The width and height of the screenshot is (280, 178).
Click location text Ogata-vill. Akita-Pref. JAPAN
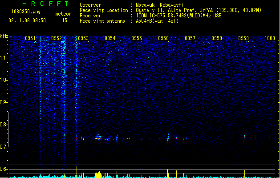tap(174, 10)
